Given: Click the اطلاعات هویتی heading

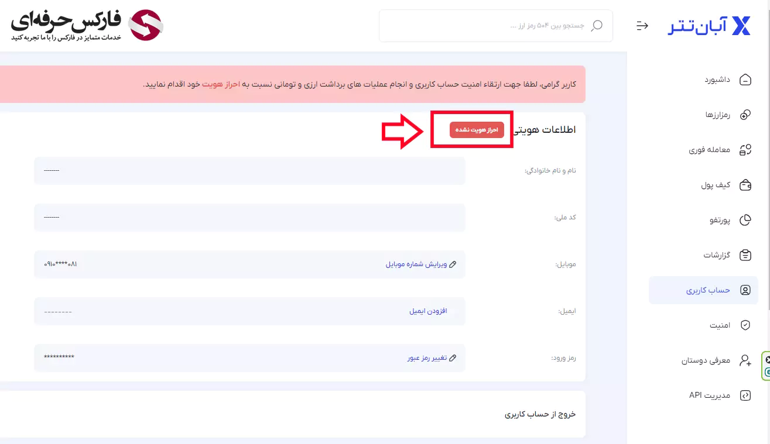Looking at the screenshot, I should tap(545, 130).
